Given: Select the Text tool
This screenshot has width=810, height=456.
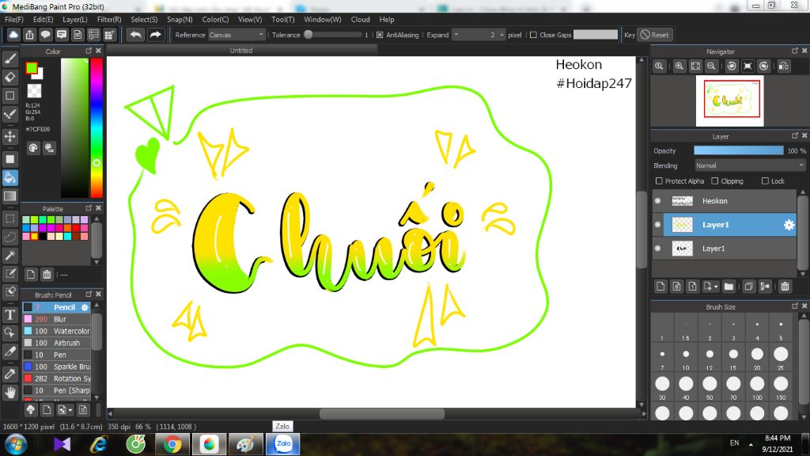Looking at the screenshot, I should pyautogui.click(x=9, y=314).
